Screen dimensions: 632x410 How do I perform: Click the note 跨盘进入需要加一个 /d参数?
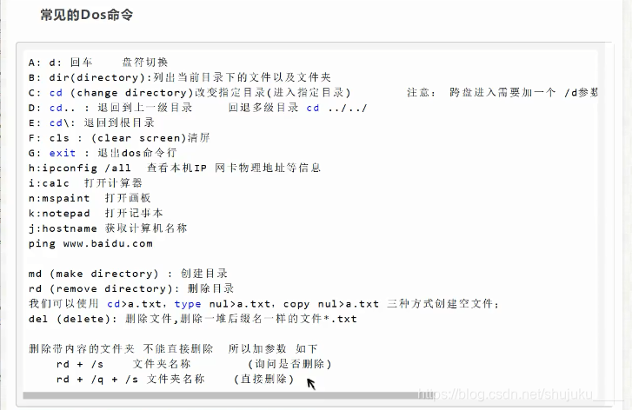click(523, 93)
